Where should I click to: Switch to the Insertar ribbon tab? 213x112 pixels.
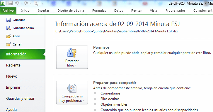click(x=43, y=10)
